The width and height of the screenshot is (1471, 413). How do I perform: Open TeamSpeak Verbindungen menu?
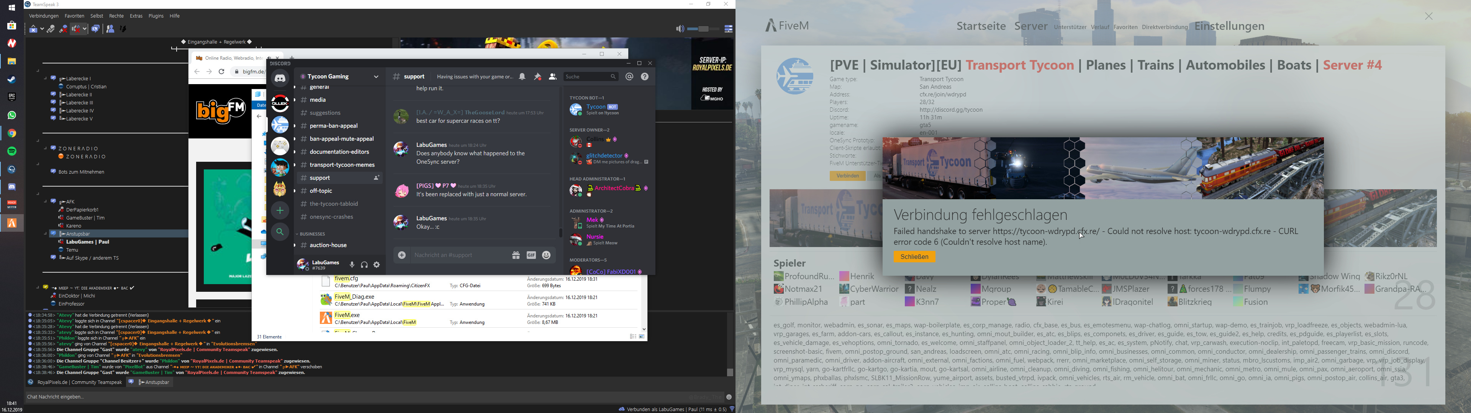(44, 16)
